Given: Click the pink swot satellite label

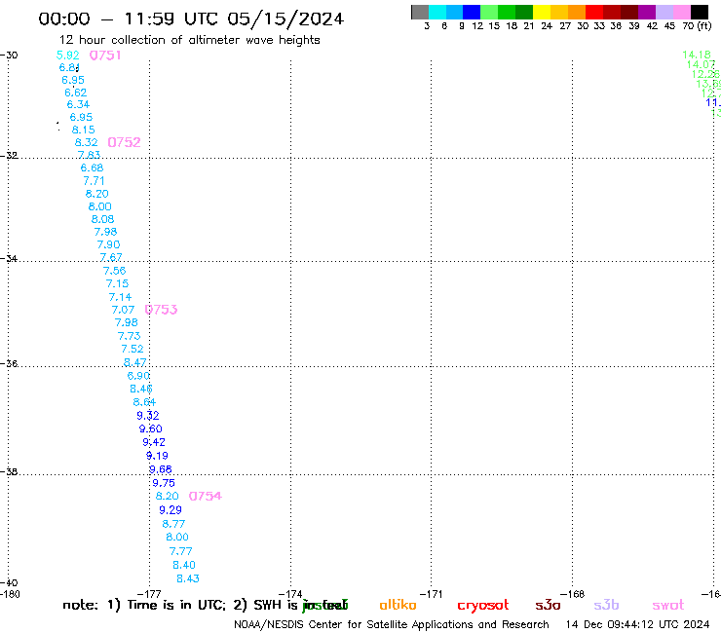Looking at the screenshot, I should click(668, 605).
